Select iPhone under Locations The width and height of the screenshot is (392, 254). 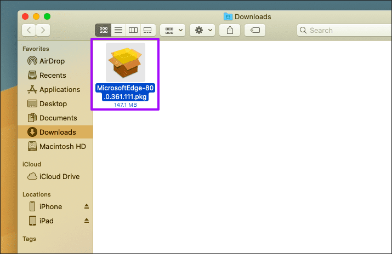point(55,206)
